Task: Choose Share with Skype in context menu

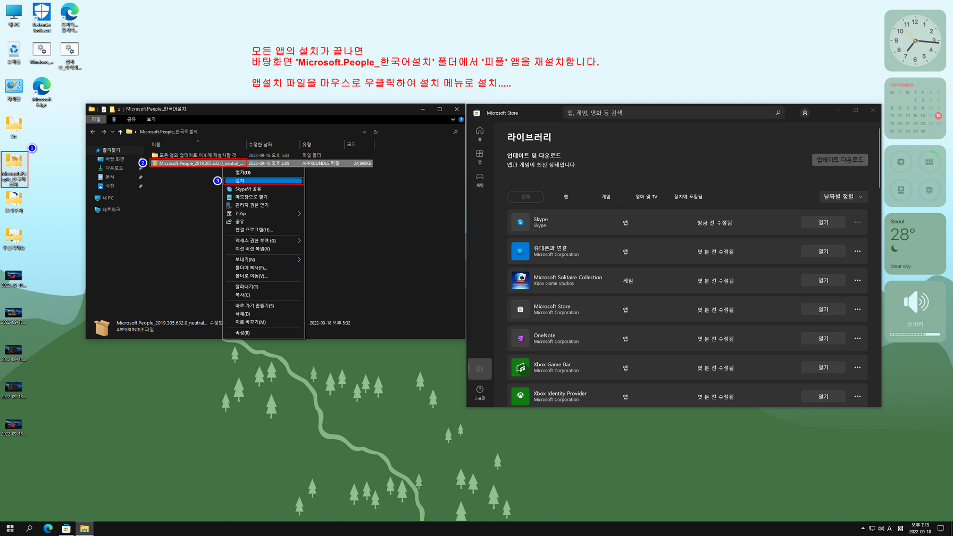Action: pyautogui.click(x=264, y=189)
